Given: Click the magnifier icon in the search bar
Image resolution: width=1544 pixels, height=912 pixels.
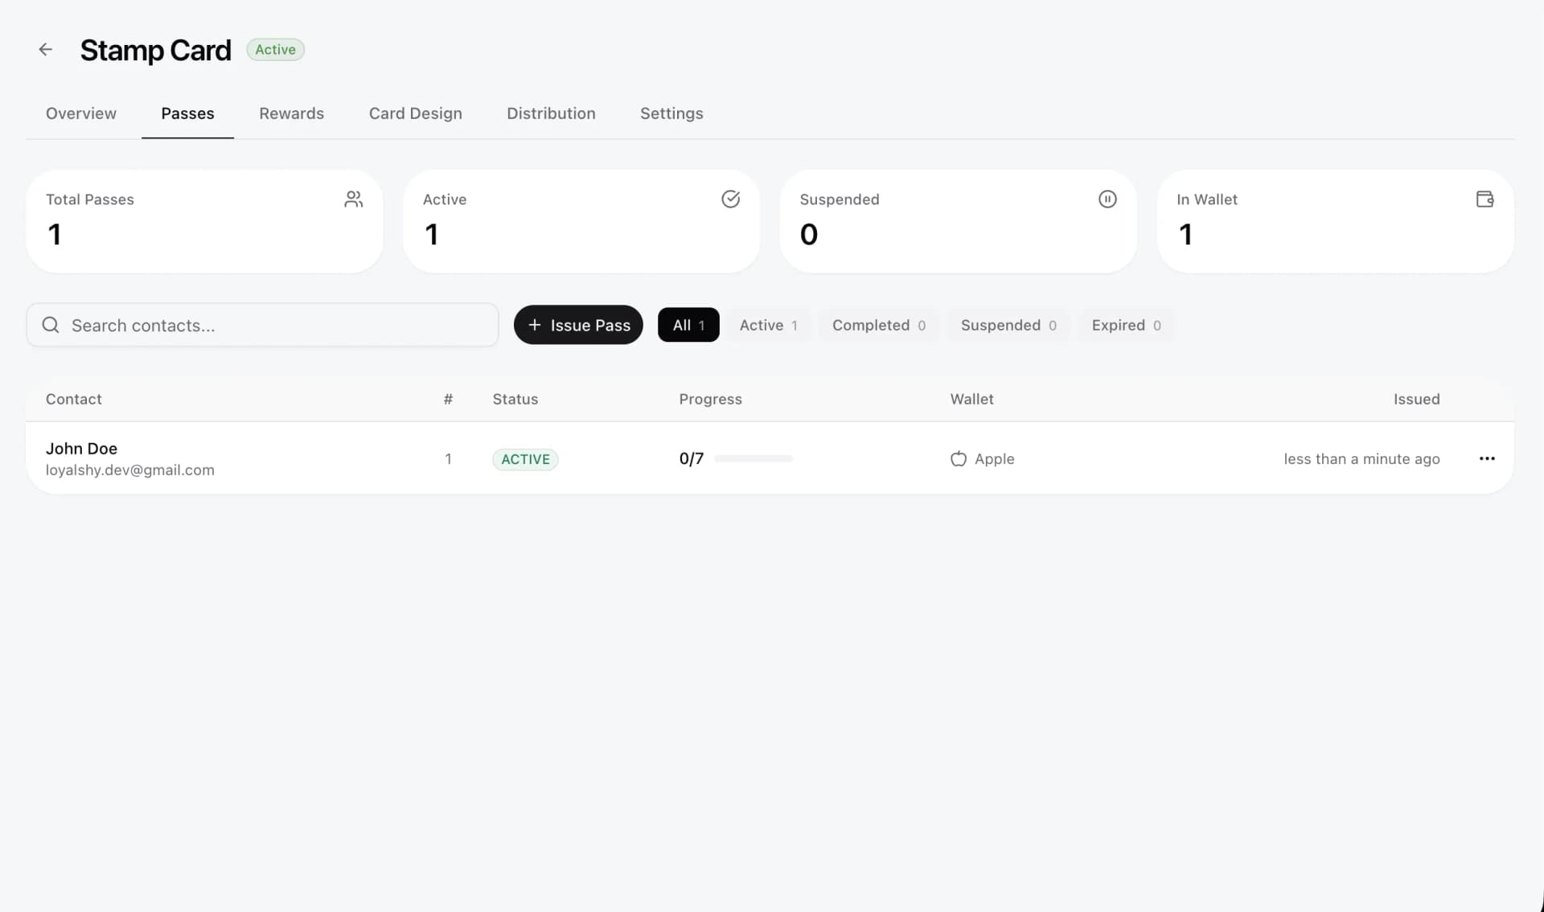Looking at the screenshot, I should click(50, 325).
